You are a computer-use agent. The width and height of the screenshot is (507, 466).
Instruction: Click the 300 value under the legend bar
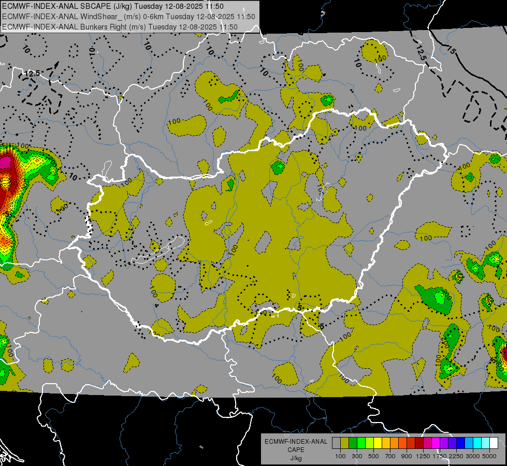click(x=357, y=456)
